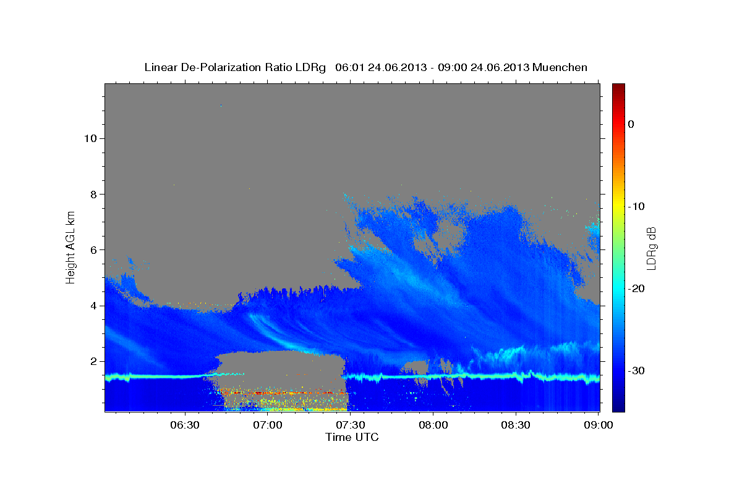This screenshot has height=494, width=742.
Task: Click the colorbar label '0'
Action: tap(631, 124)
